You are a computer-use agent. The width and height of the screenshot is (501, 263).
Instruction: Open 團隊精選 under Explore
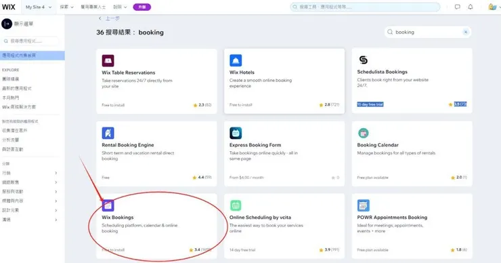(x=11, y=79)
